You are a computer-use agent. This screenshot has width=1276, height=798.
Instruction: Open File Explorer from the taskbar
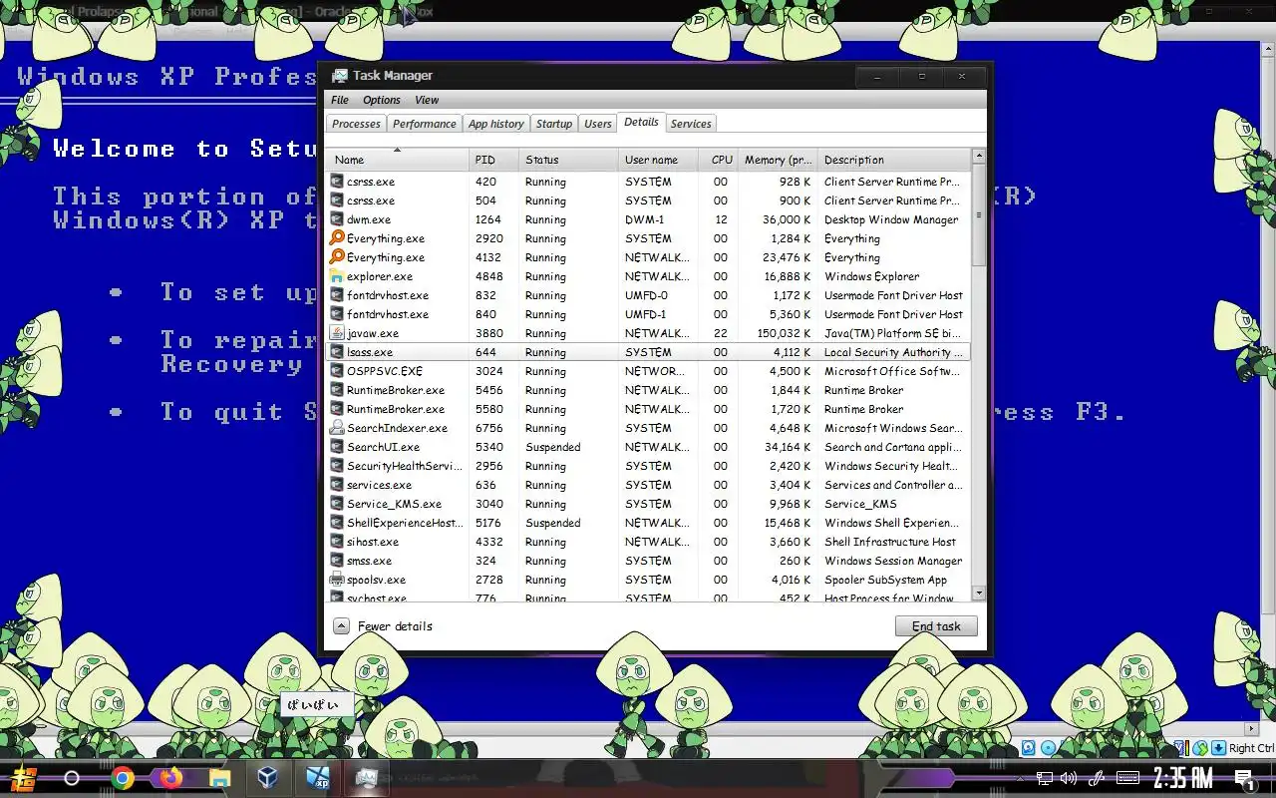pos(219,778)
